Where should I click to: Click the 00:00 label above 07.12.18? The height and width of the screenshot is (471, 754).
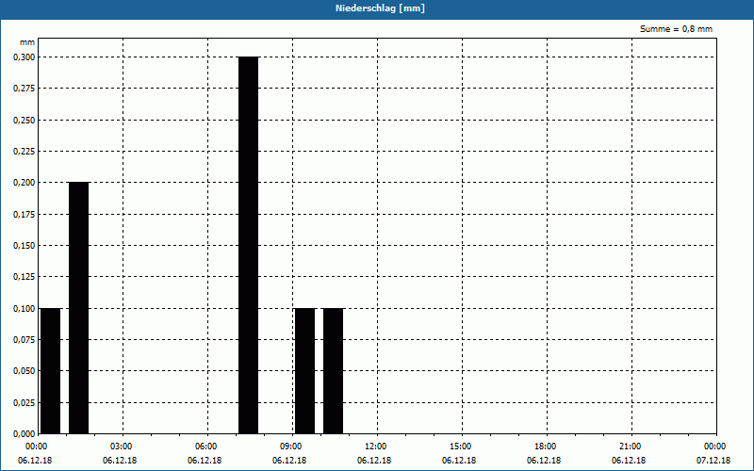coord(714,447)
